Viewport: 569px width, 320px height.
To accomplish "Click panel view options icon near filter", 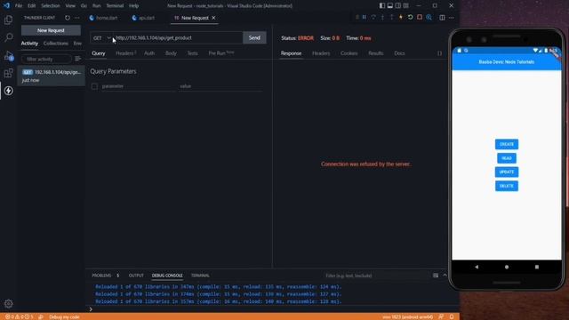I will coord(436,276).
